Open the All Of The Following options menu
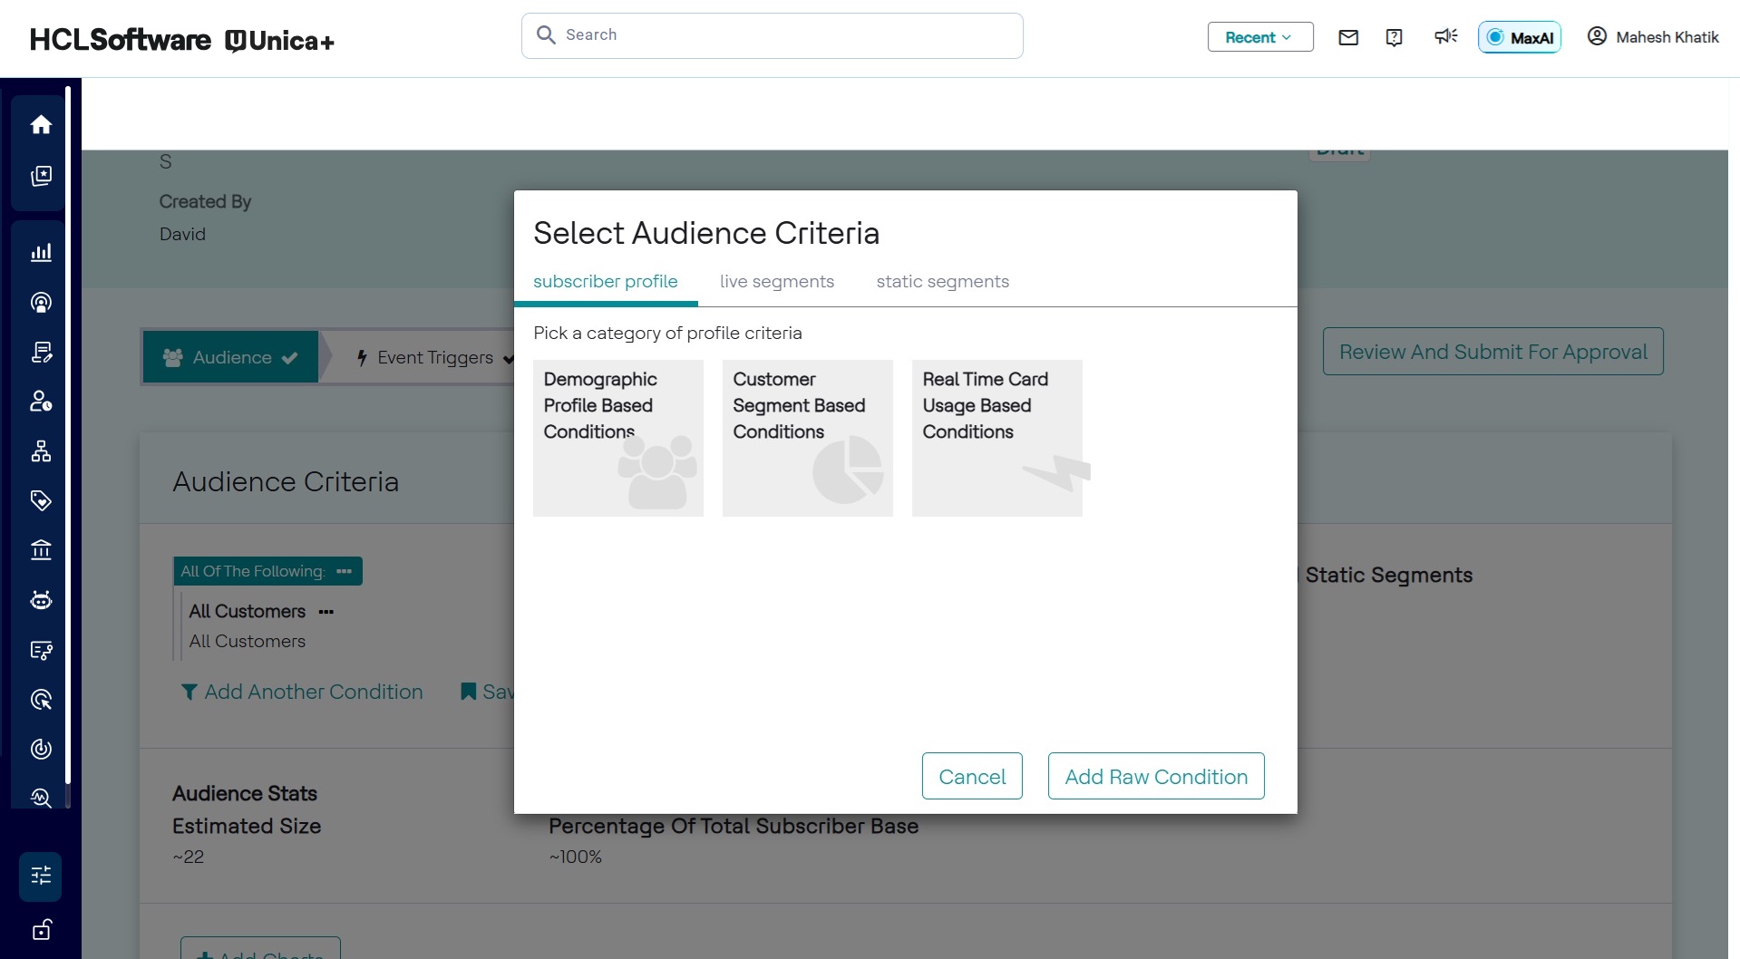This screenshot has width=1740, height=959. click(x=344, y=571)
